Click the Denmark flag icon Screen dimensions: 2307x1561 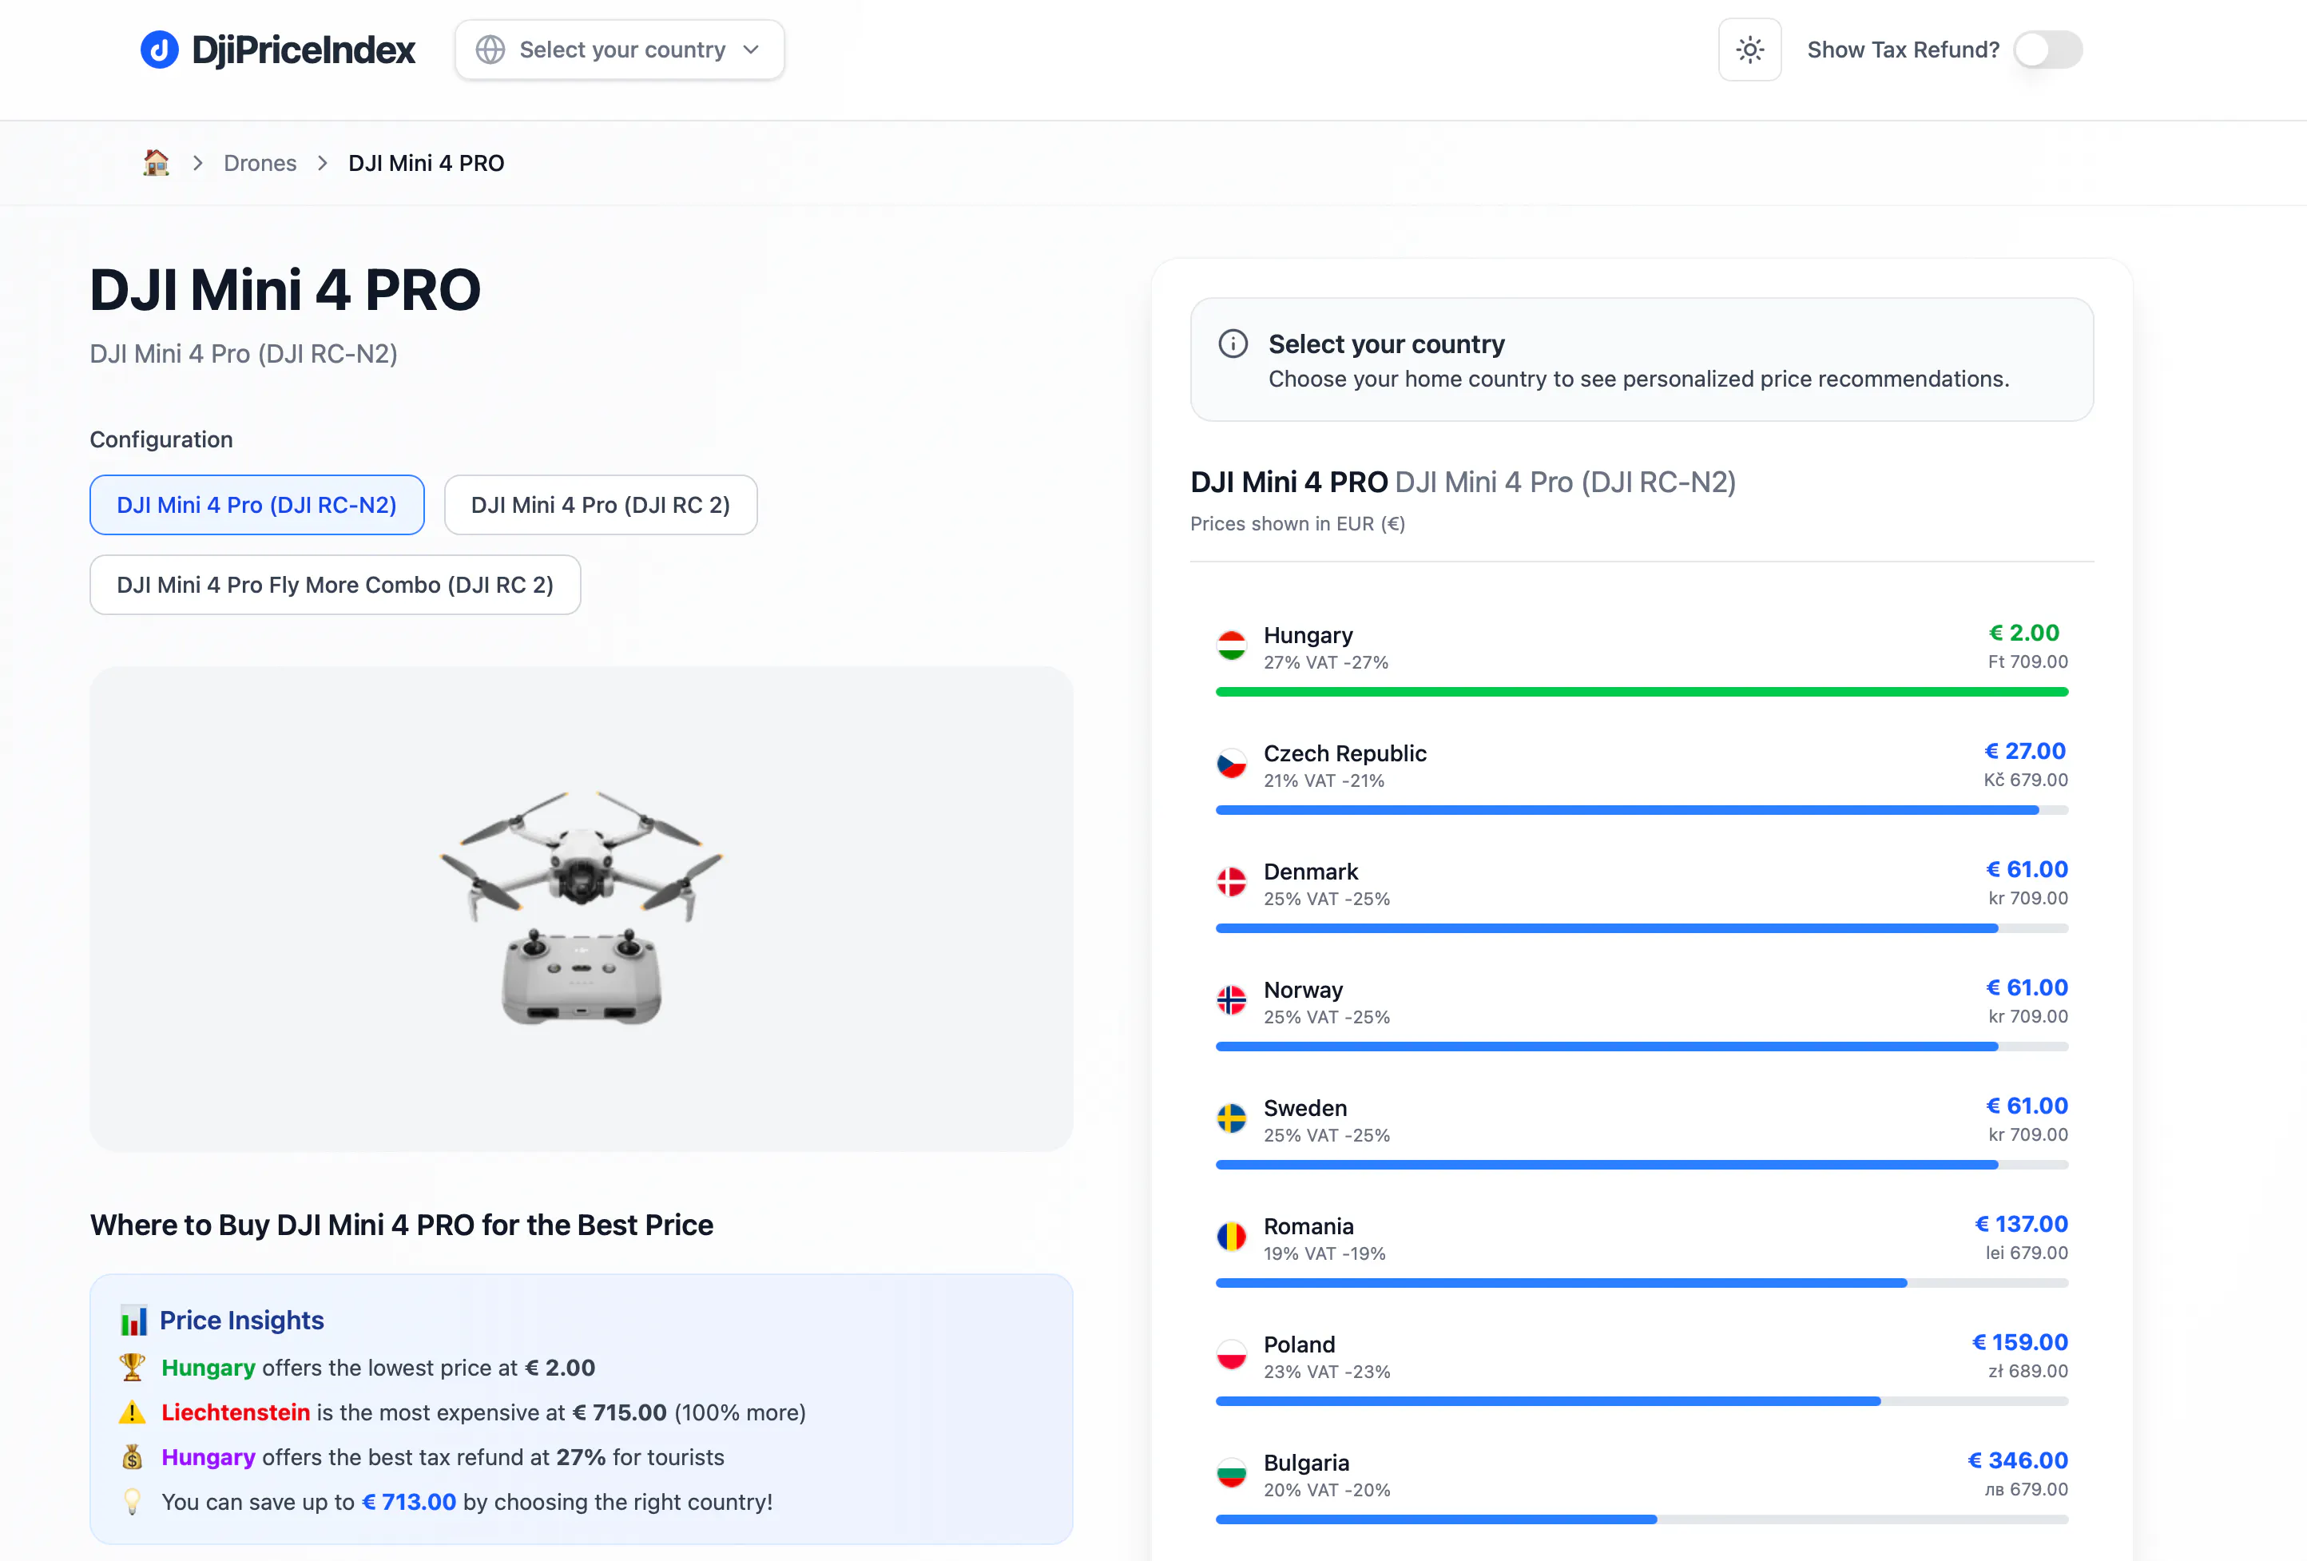[x=1232, y=883]
